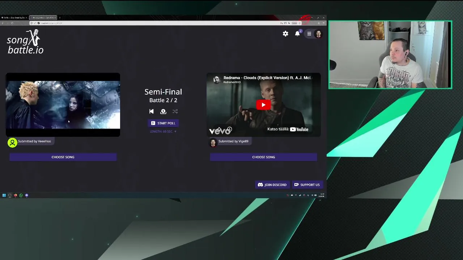Click the Vevo logo on video
The height and width of the screenshot is (260, 463).
220,131
